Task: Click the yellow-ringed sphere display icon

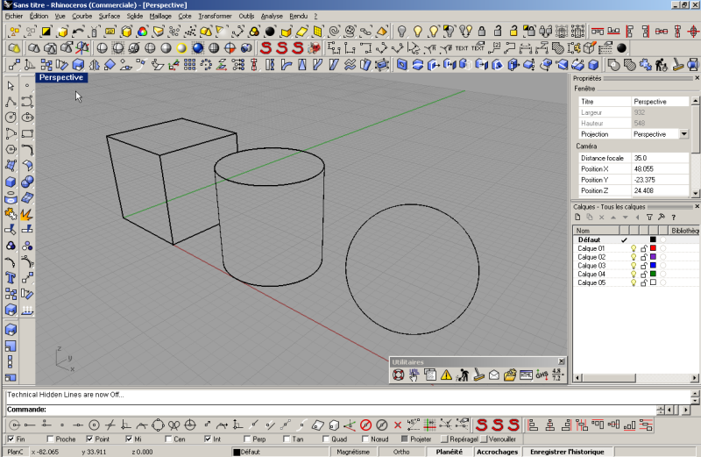Action: (x=181, y=48)
